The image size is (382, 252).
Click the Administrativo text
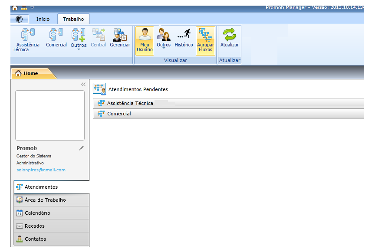tap(30, 163)
